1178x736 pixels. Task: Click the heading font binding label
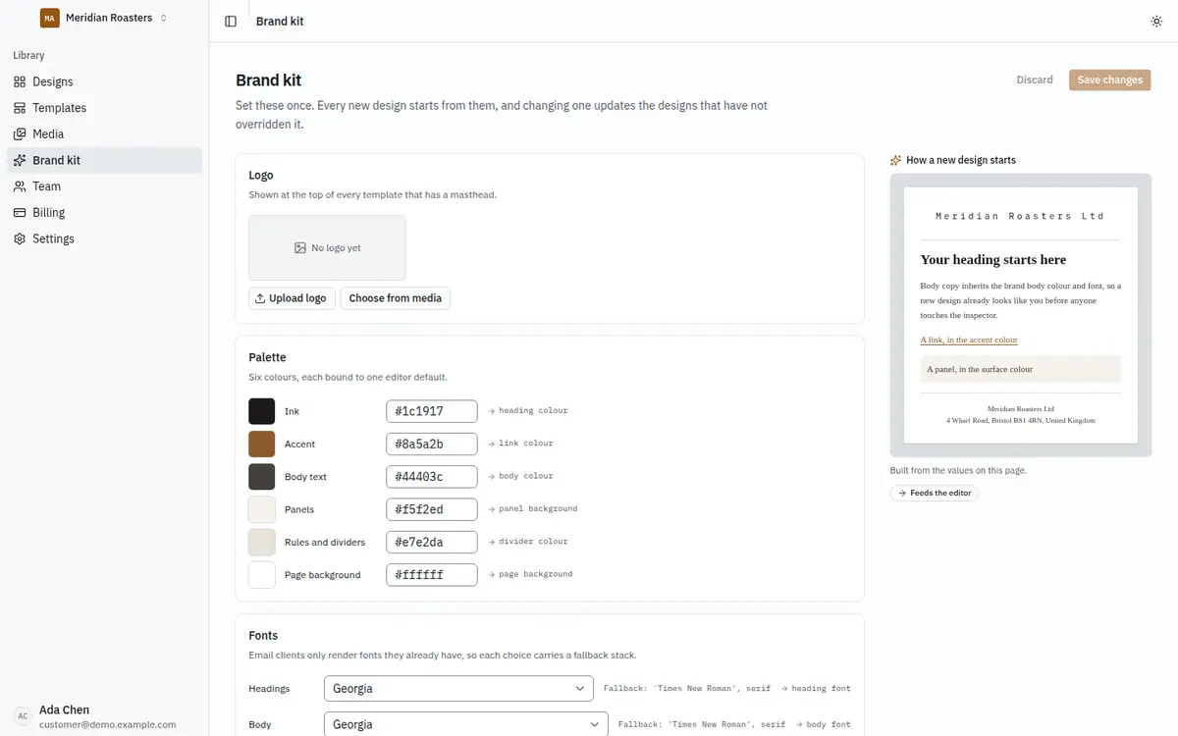[x=815, y=689]
